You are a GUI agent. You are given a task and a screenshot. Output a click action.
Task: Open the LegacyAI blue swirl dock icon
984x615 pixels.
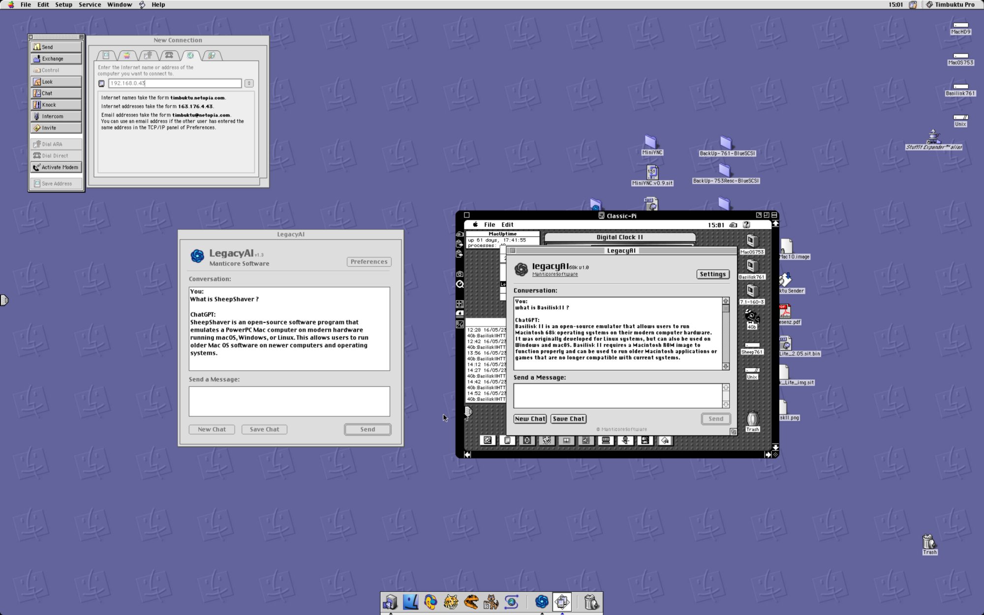coord(542,601)
